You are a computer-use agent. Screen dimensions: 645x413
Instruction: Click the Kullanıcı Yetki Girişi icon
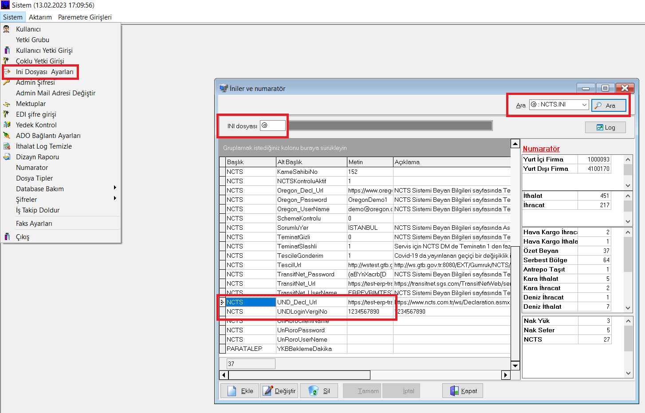click(x=7, y=51)
